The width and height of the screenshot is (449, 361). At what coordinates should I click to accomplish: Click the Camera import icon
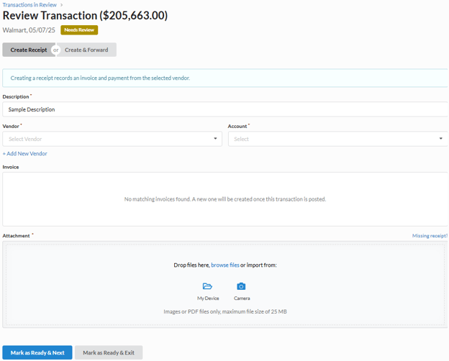click(241, 286)
